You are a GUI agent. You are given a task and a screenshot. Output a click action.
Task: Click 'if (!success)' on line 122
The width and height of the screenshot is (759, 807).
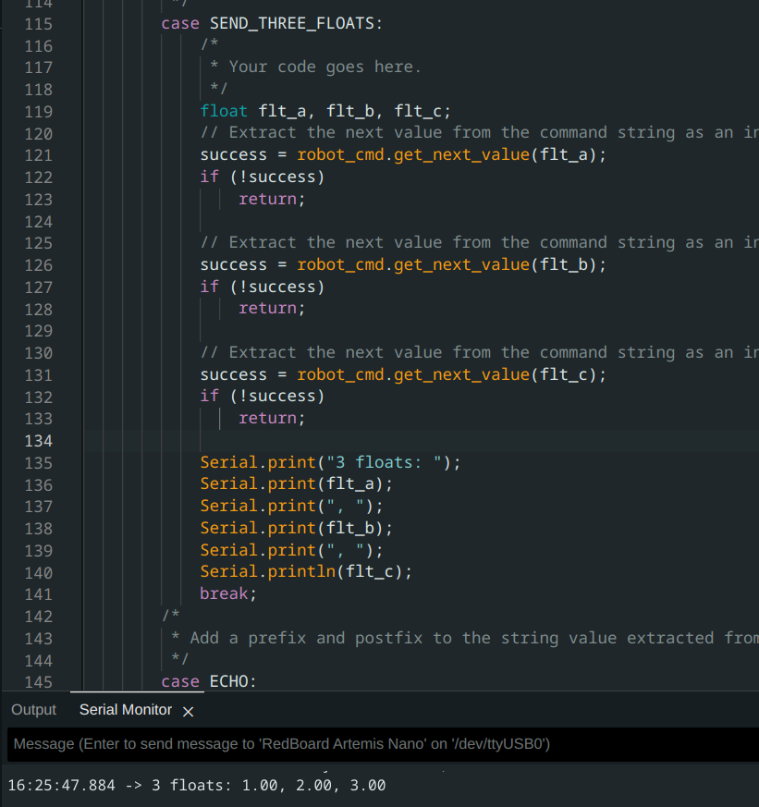263,177
